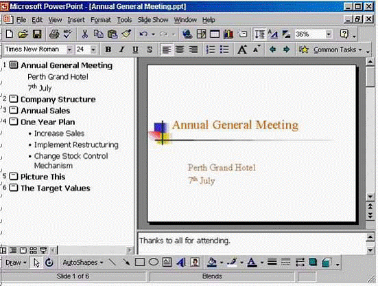Select the Format Painter brush icon
The width and height of the screenshot is (378, 286).
tap(126, 34)
